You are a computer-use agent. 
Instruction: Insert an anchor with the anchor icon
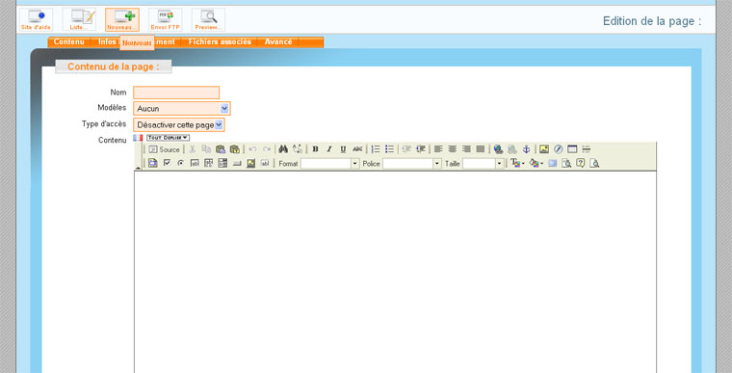point(526,149)
